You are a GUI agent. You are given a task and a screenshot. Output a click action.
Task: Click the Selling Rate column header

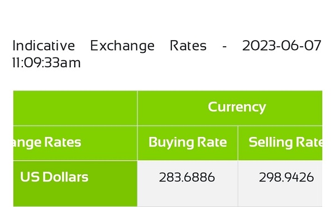[285, 142]
